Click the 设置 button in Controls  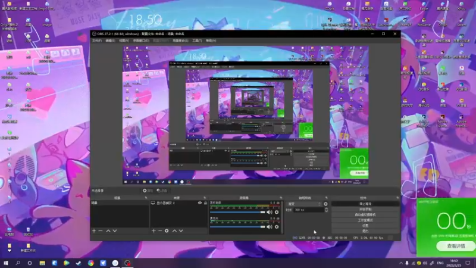365,226
